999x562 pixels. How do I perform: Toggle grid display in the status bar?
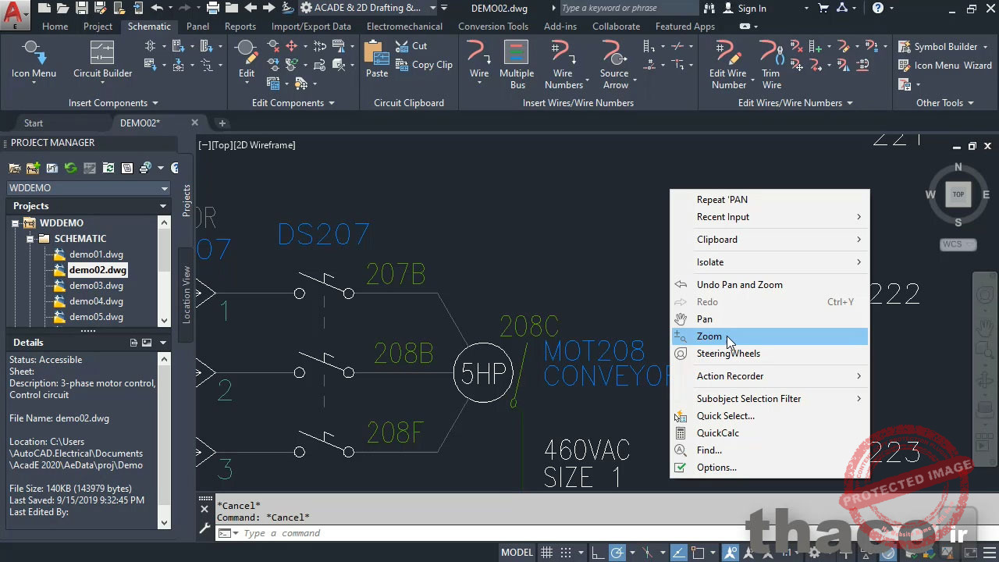pos(547,552)
